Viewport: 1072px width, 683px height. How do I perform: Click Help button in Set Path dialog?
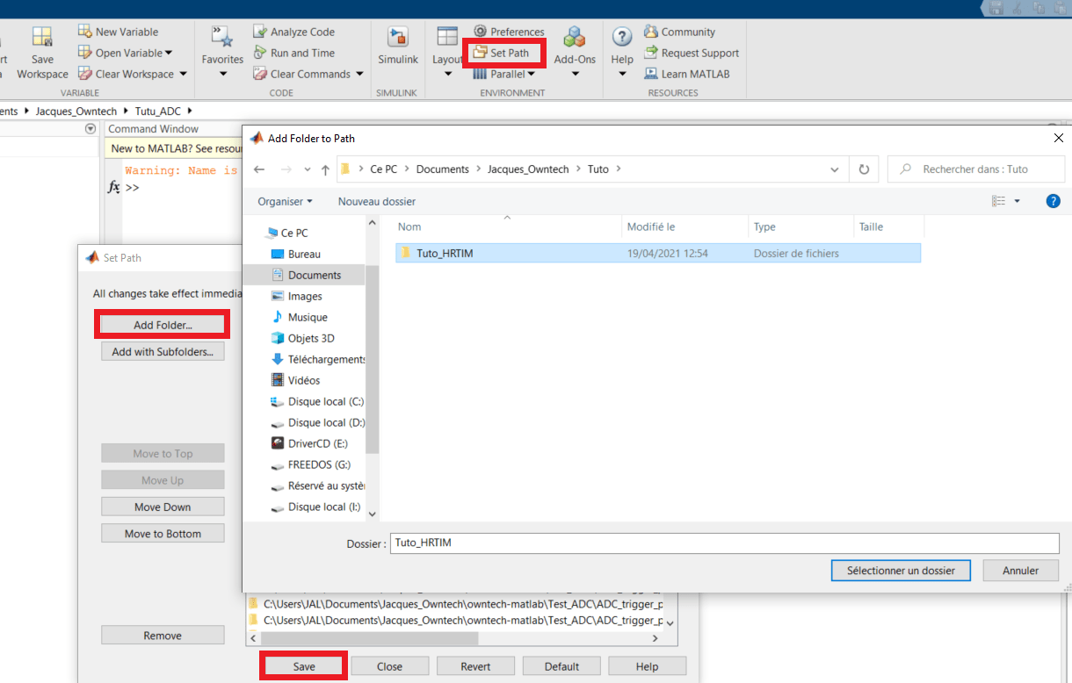tap(647, 666)
